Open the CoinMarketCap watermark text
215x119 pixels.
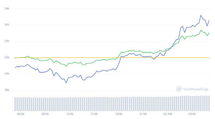(x=196, y=89)
